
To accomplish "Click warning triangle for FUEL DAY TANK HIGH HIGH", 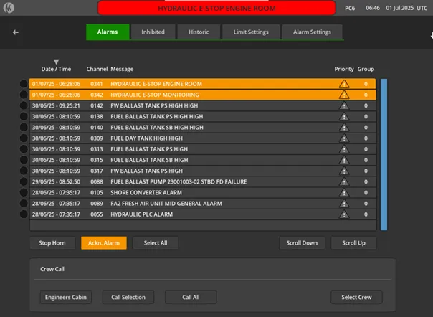I will point(344,138).
